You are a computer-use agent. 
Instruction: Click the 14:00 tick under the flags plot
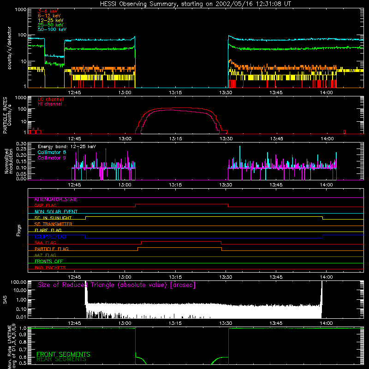click(x=327, y=277)
